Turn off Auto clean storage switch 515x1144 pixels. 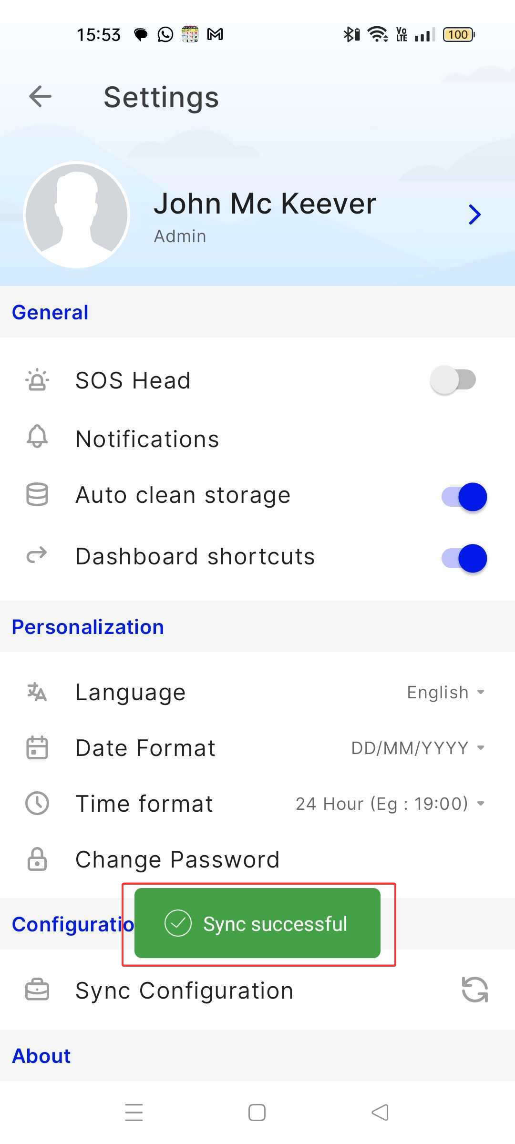(464, 497)
